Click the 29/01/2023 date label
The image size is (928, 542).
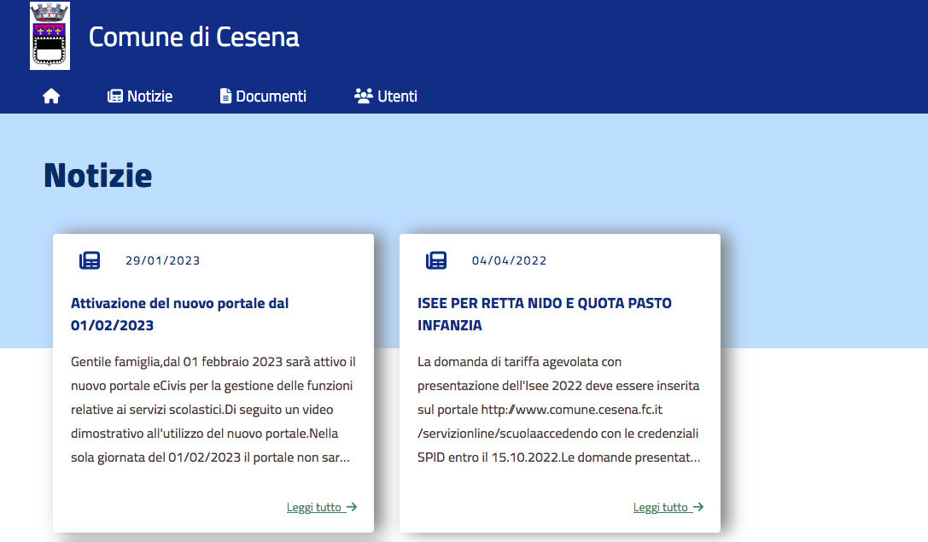click(162, 260)
